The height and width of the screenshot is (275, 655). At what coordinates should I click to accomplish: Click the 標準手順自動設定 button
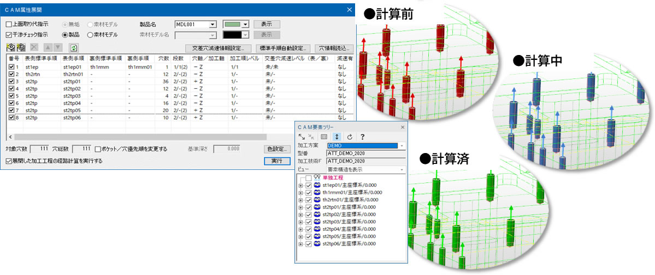pyautogui.click(x=282, y=48)
